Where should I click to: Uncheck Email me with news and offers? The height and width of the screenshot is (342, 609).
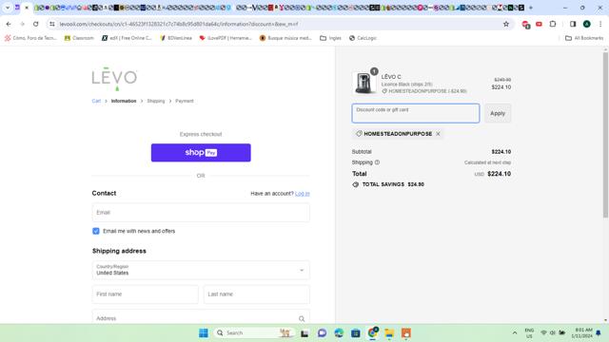pyautogui.click(x=96, y=231)
